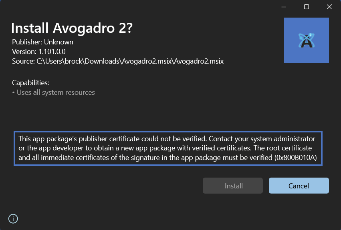This screenshot has width=341, height=230.
Task: Click the empty title bar area
Action: click(x=140, y=7)
